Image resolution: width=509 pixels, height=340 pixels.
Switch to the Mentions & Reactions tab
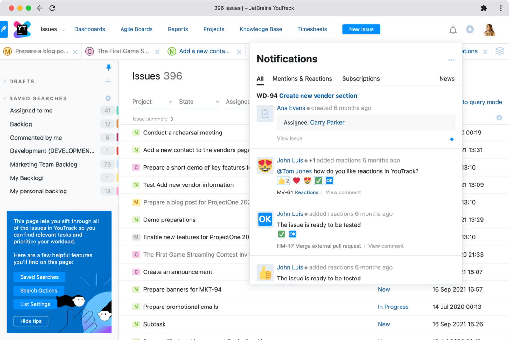pyautogui.click(x=302, y=79)
